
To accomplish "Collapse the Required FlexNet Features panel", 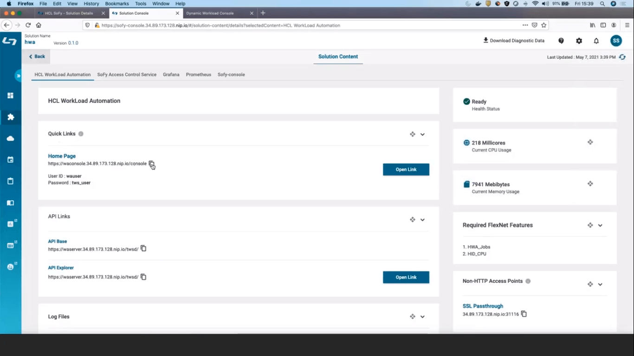I will tap(600, 225).
